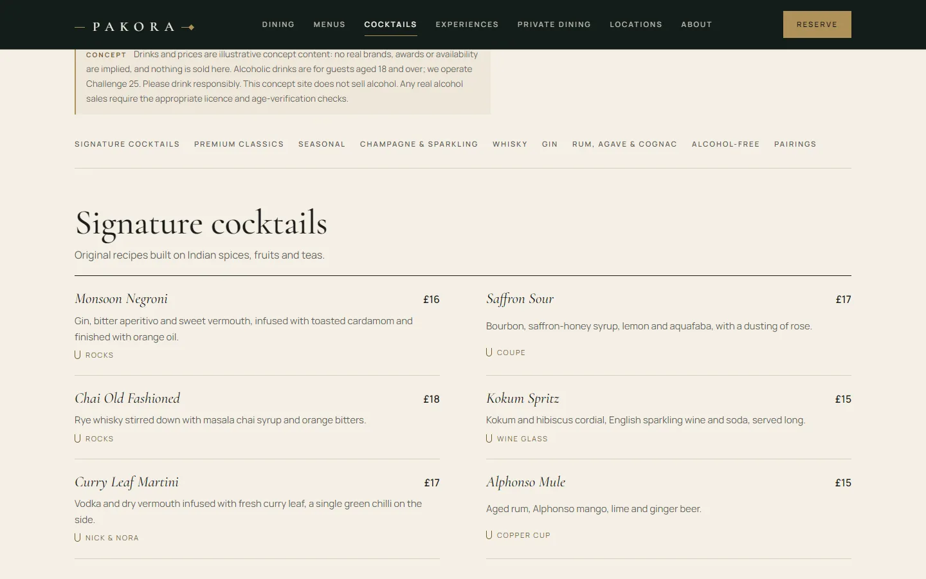Click the Curry Leaf Martini title
926x579 pixels.
pyautogui.click(x=127, y=482)
